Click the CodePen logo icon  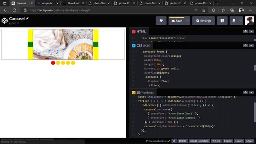tap(4, 21)
